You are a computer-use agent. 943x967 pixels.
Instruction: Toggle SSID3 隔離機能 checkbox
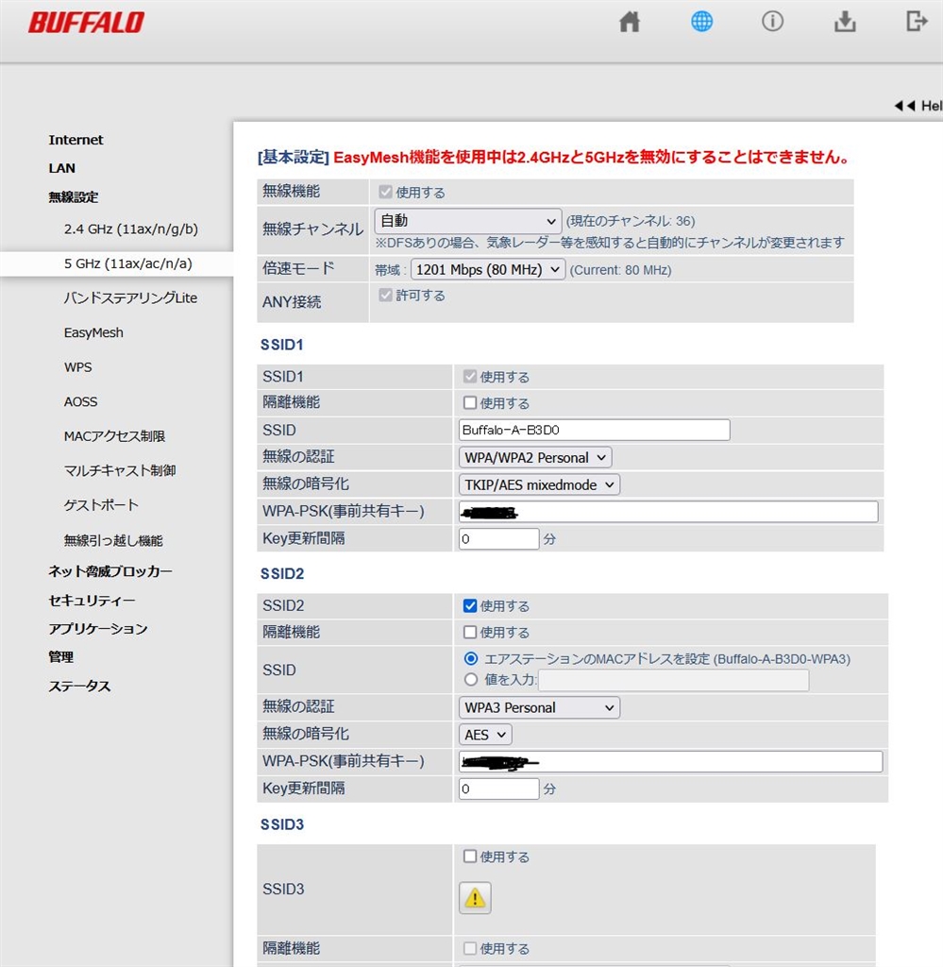tap(470, 948)
